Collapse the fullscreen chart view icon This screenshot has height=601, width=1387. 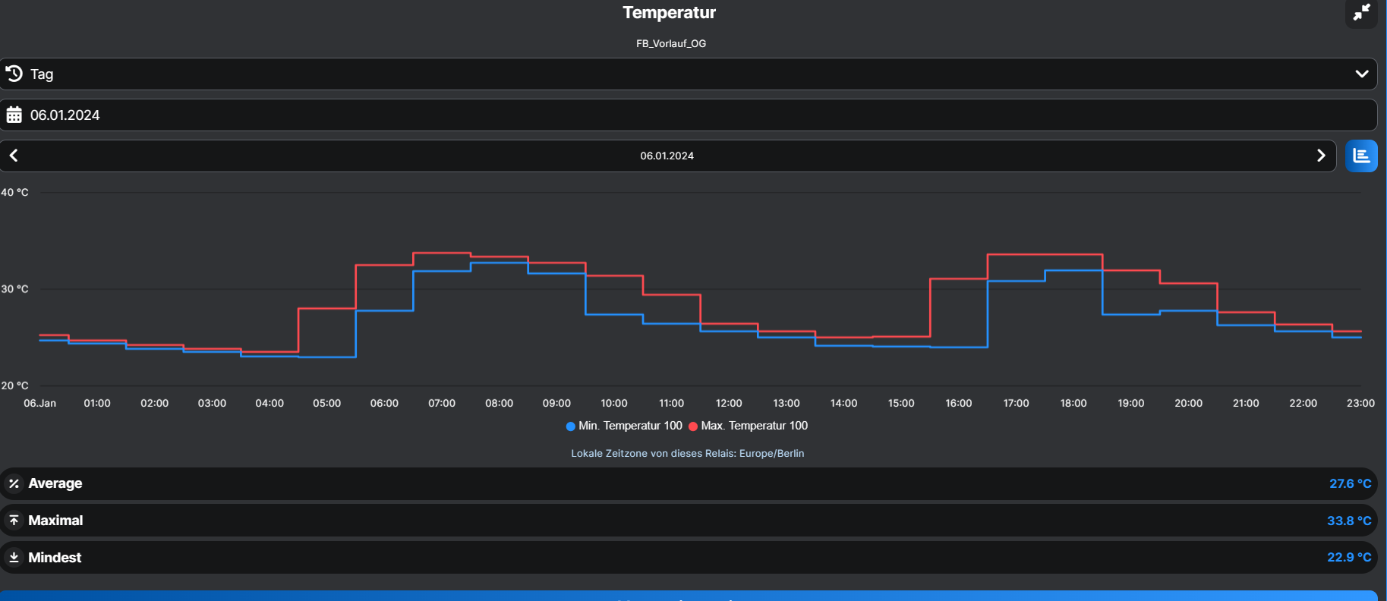point(1361,13)
